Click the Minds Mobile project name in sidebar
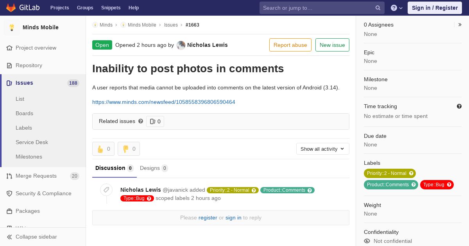Viewport: 469px width, 246px height. tap(41, 27)
